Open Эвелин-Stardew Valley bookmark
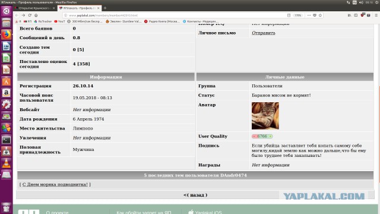The width and height of the screenshot is (380, 214). (x=123, y=21)
